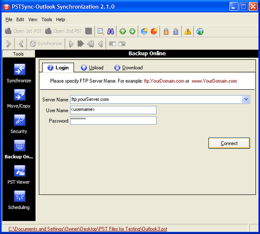The image size is (260, 234).
Task: Select the Backup Online globe sidebar icon
Action: pos(19,145)
